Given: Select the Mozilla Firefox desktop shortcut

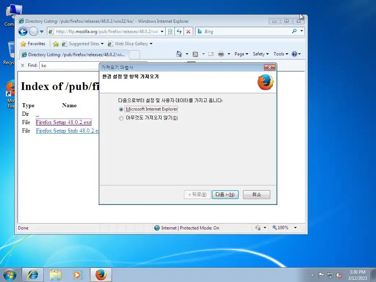Looking at the screenshot, I should [11, 94].
